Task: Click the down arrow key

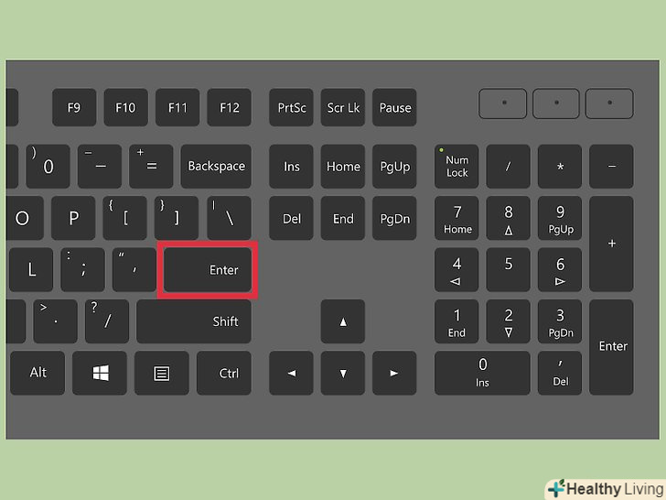Action: 343,373
